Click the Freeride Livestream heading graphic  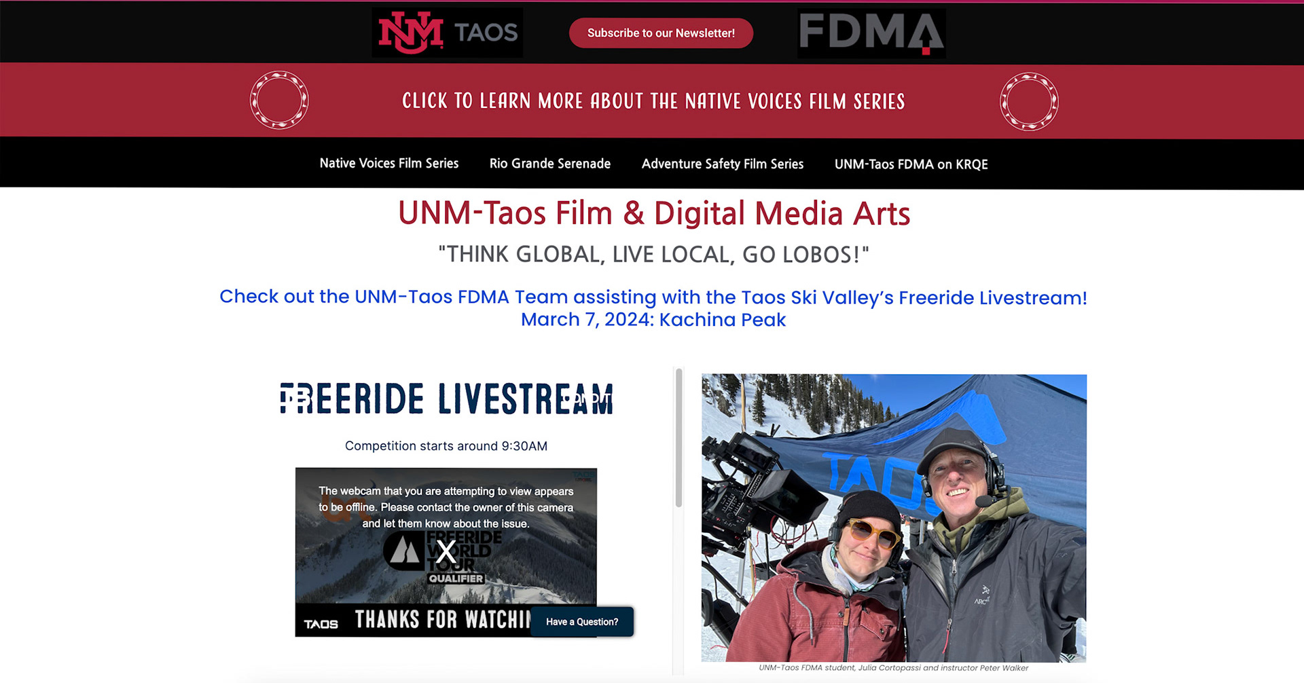coord(446,399)
